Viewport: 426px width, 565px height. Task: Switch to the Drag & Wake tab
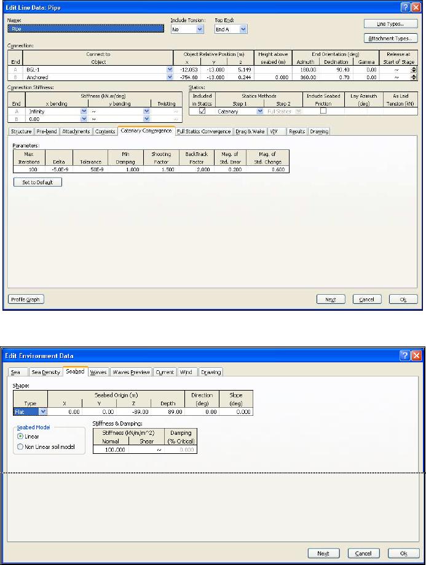point(250,131)
